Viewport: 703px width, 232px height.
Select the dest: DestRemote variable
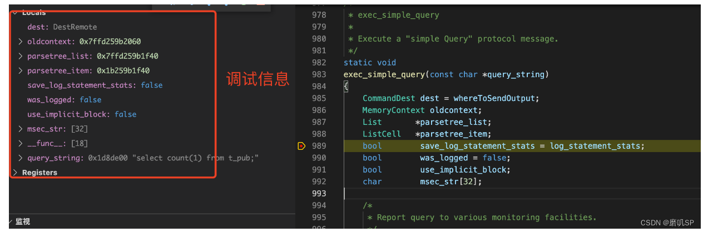[62, 27]
